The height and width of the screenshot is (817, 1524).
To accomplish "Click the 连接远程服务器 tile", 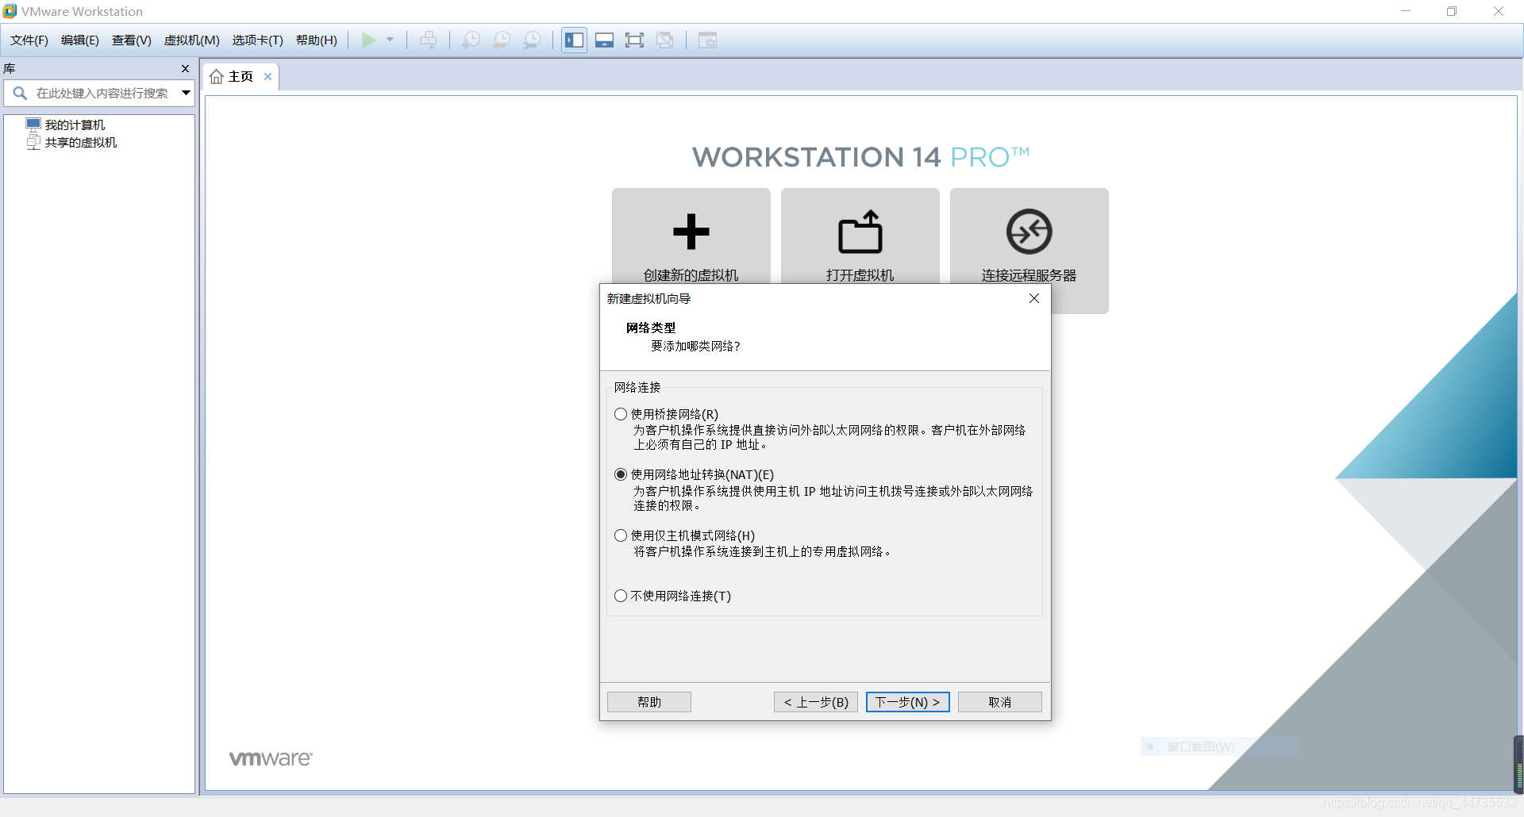I will pos(1029,251).
